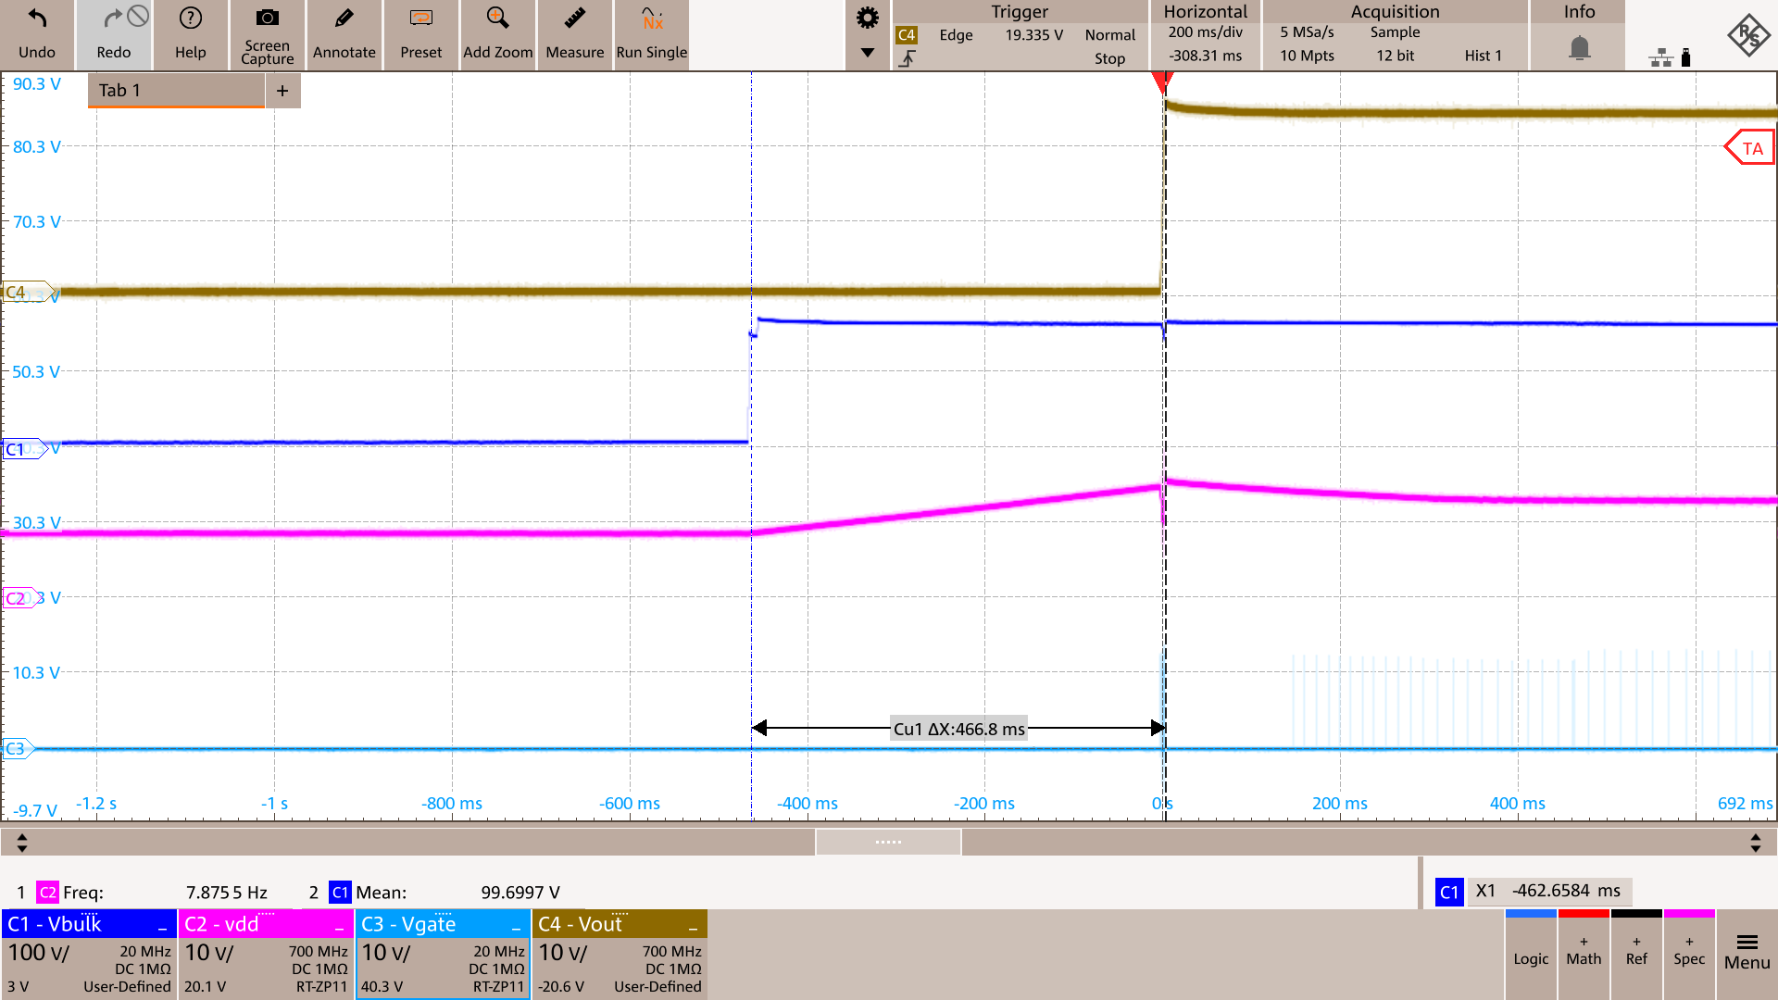Open the Horizontal 200 ms/div setting
Screen dimensions: 1778x1000
(1205, 32)
